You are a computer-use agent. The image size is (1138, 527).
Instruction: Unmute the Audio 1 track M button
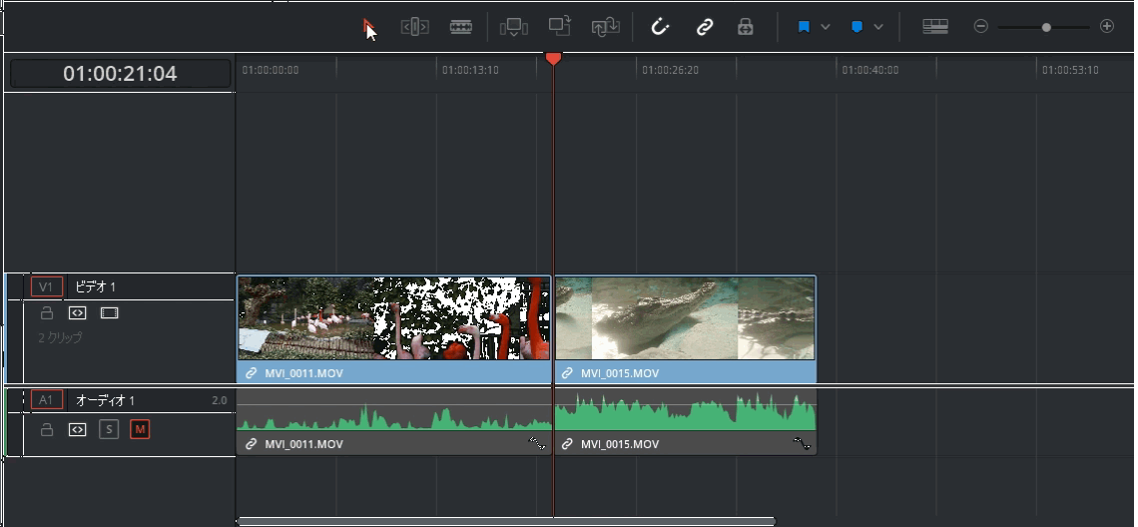point(140,429)
